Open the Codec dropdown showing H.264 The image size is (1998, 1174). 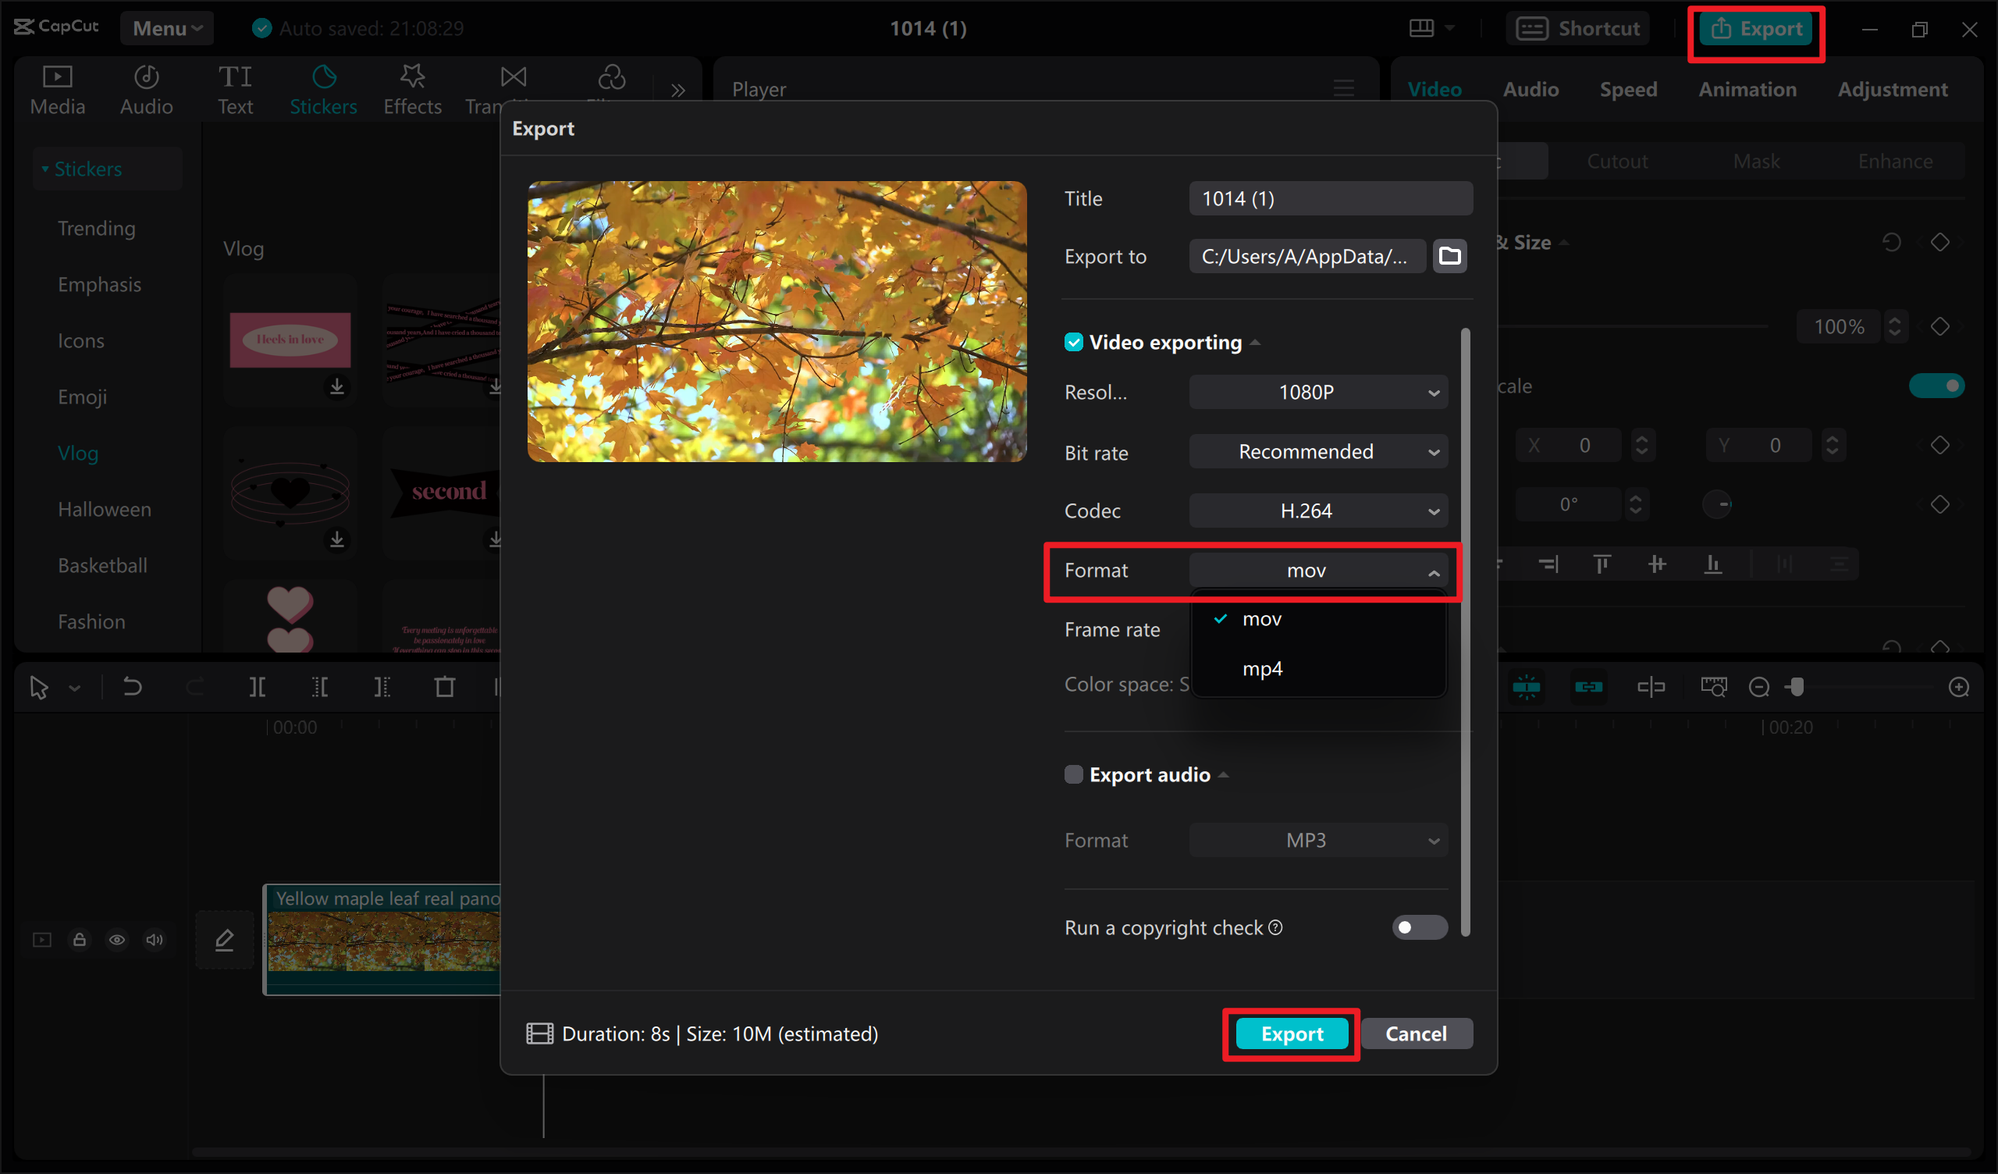[x=1317, y=510]
